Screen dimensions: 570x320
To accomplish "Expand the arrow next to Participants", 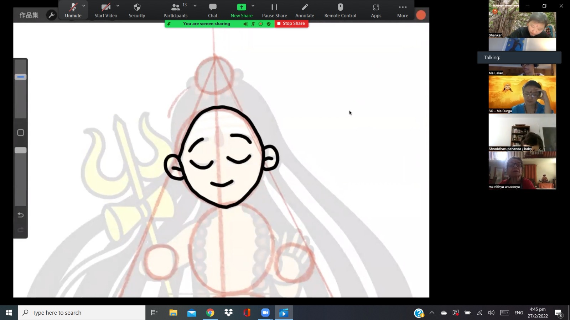I will pos(195,6).
